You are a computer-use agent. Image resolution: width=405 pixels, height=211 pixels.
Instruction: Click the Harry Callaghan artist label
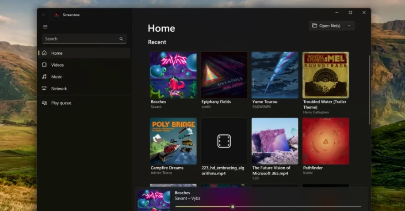click(x=316, y=113)
